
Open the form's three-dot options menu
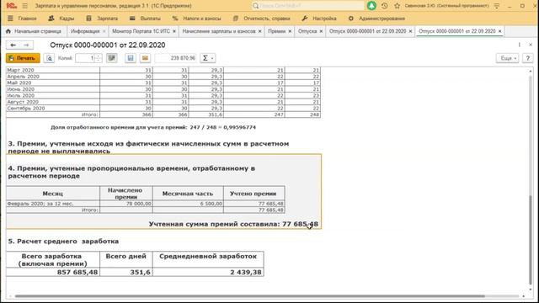coord(519,45)
